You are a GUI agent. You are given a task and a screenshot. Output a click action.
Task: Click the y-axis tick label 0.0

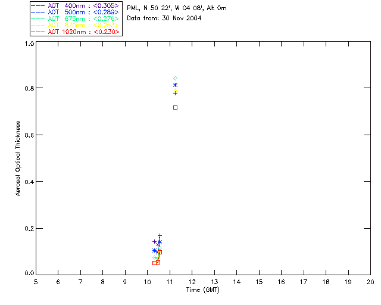(x=29, y=273)
